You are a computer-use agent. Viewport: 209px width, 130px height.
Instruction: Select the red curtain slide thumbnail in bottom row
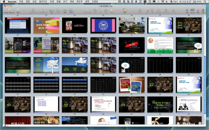pyautogui.click(x=18, y=120)
